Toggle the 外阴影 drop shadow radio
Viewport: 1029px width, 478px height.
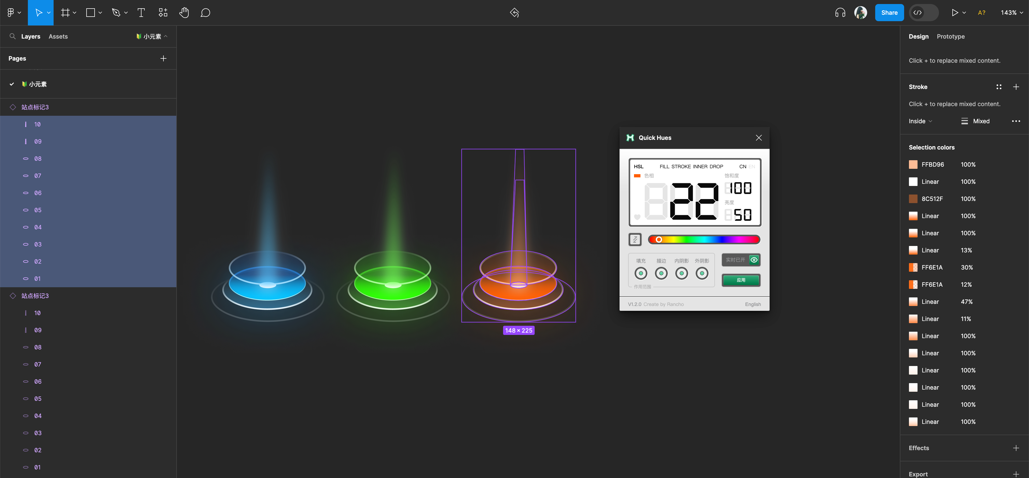[x=702, y=274]
